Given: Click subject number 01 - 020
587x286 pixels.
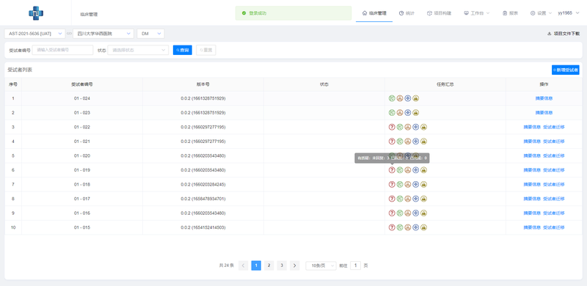Looking at the screenshot, I should [82, 155].
